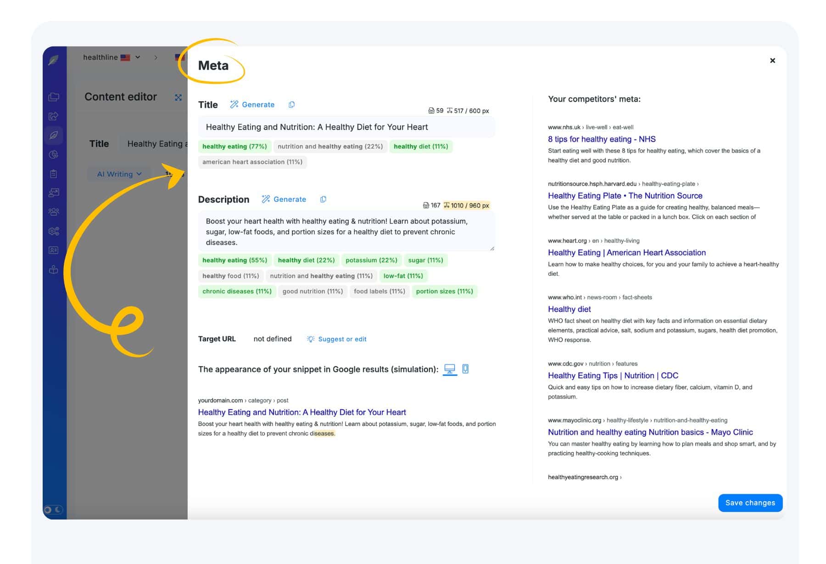
Task: Click 'nutrition and healthy eating (22%)' title tag
Action: (x=330, y=146)
